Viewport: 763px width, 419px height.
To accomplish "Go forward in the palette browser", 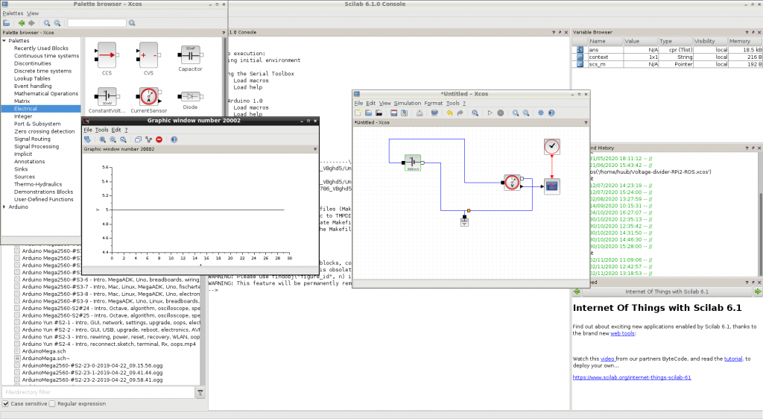I will 31,23.
